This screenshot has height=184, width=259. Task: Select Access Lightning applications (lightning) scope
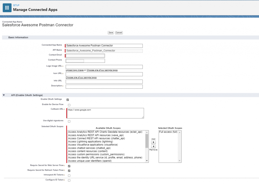coord(91,141)
